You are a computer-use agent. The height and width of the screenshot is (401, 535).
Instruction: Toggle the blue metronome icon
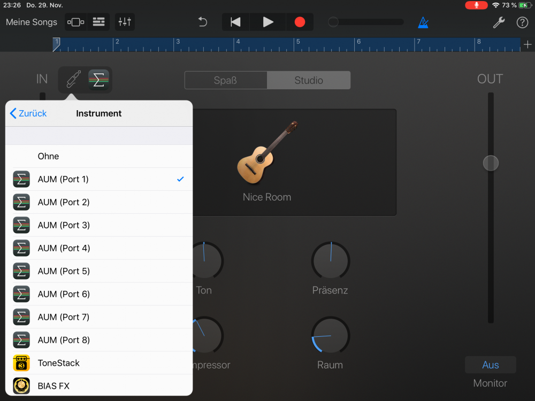pyautogui.click(x=423, y=22)
